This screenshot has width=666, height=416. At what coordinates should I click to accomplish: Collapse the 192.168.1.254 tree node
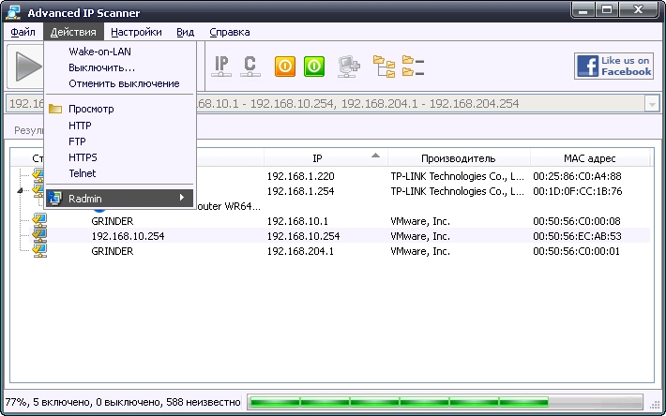21,191
